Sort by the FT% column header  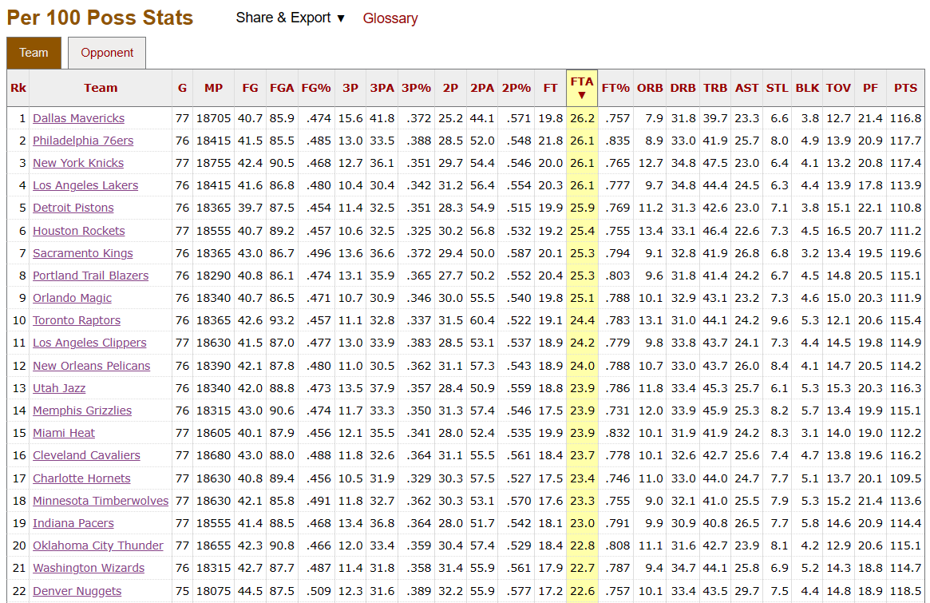point(615,88)
